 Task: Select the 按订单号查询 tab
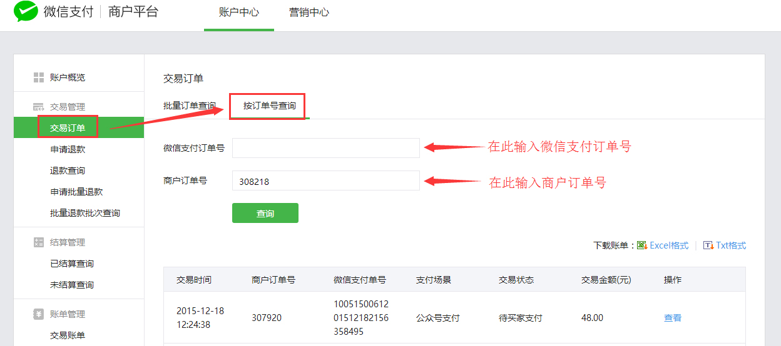270,106
